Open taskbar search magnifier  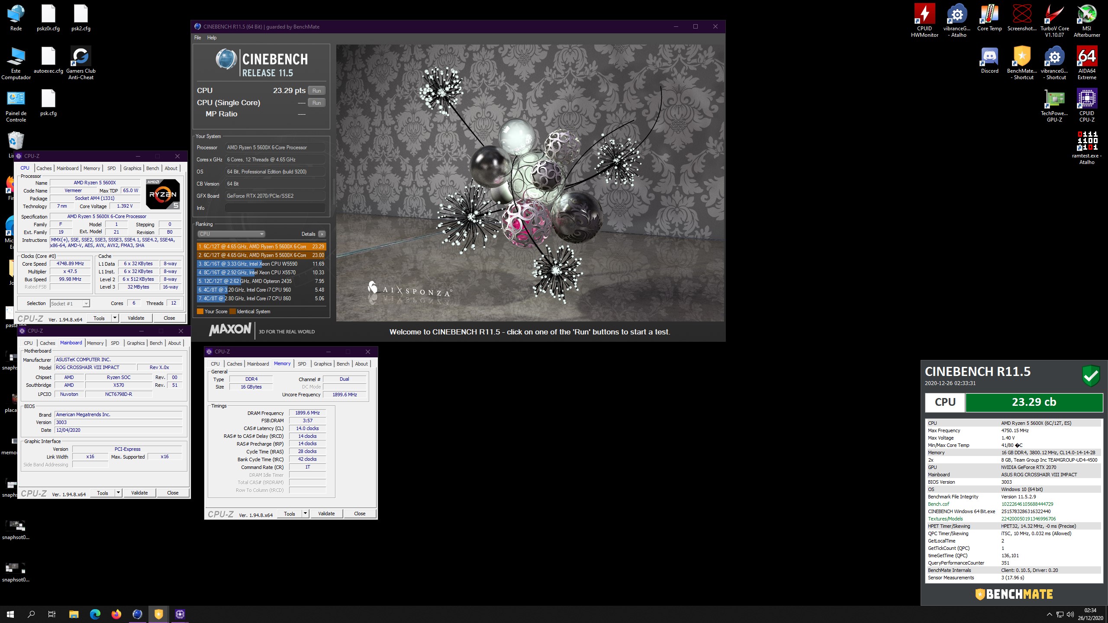point(31,614)
